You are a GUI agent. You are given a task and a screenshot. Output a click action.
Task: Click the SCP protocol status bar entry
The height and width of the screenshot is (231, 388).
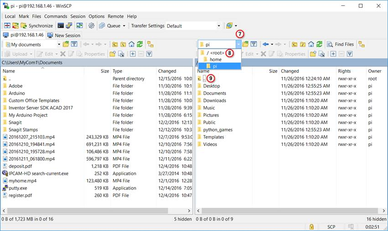click(x=331, y=227)
